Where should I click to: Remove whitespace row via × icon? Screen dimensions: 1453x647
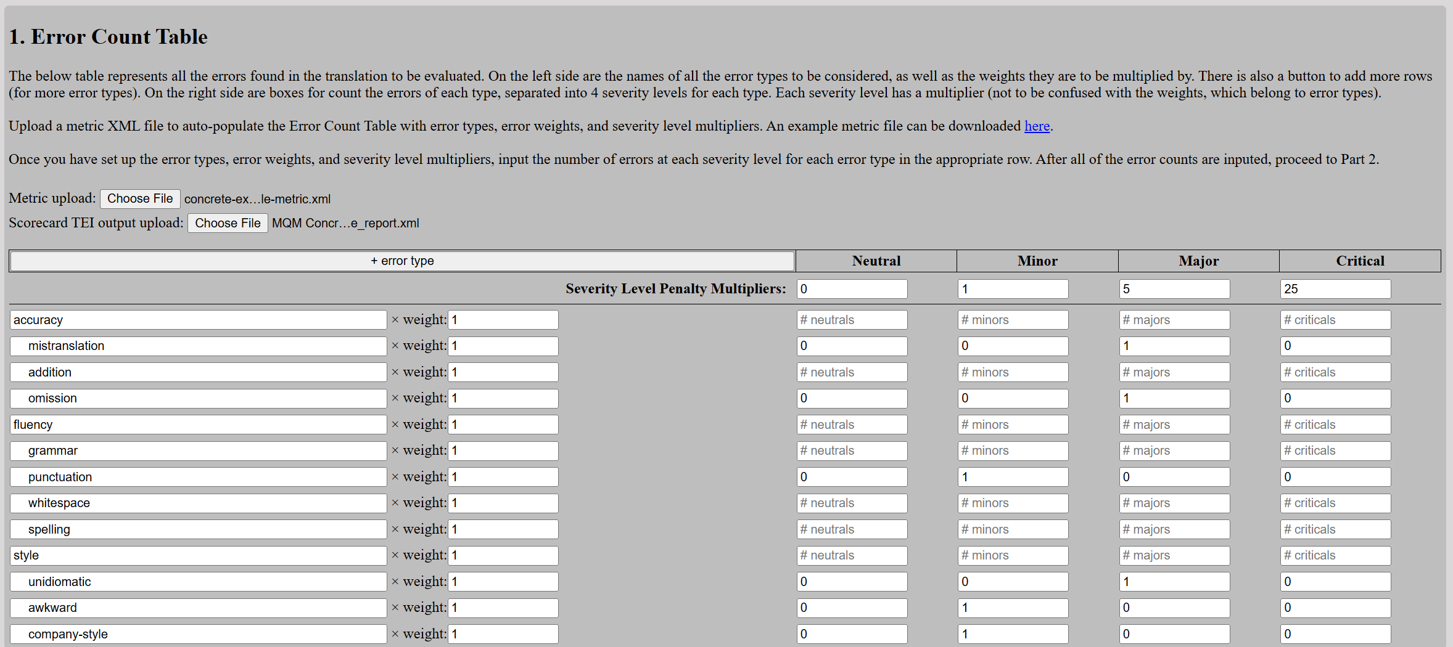[395, 503]
